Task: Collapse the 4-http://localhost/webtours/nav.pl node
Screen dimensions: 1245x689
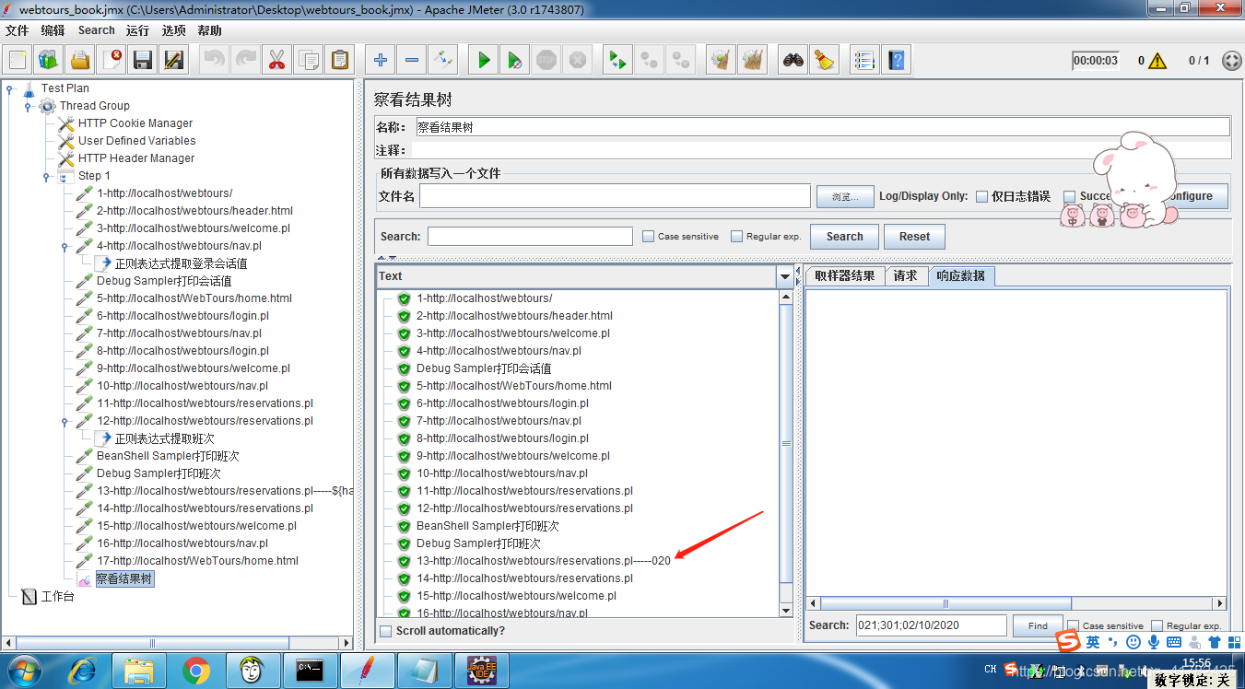Action: point(65,246)
